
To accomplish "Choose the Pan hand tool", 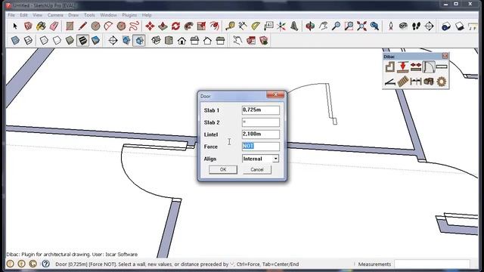I will (323, 26).
